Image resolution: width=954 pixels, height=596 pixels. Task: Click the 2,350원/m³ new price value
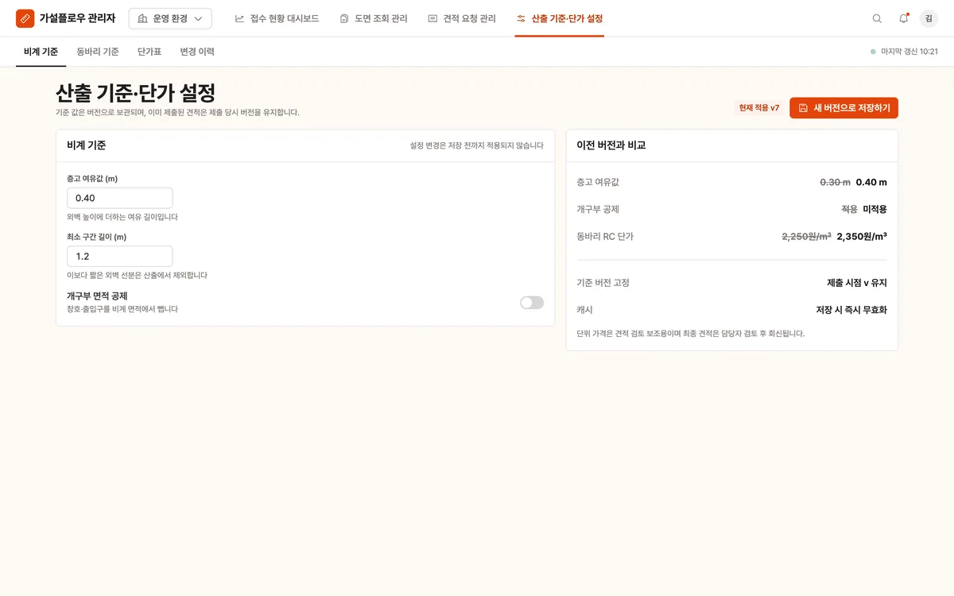pos(862,236)
